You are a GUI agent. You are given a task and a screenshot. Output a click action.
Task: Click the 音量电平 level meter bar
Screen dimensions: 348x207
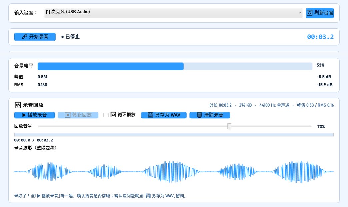click(175, 66)
